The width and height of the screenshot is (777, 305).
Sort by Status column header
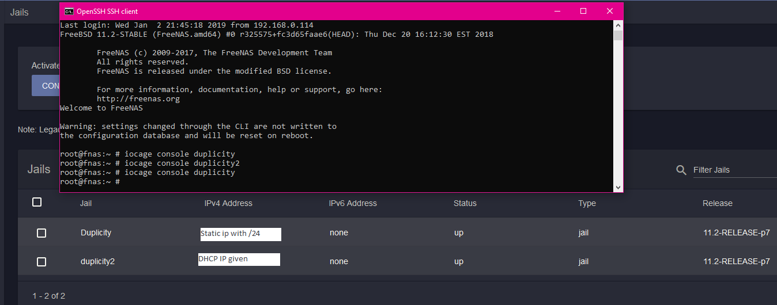click(465, 203)
